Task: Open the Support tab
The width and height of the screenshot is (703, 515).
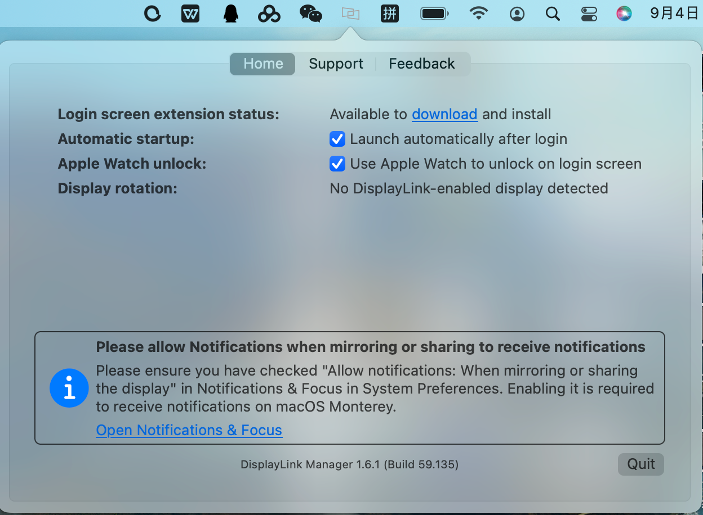Action: click(336, 64)
